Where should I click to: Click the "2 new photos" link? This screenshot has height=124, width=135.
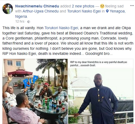point(83,6)
